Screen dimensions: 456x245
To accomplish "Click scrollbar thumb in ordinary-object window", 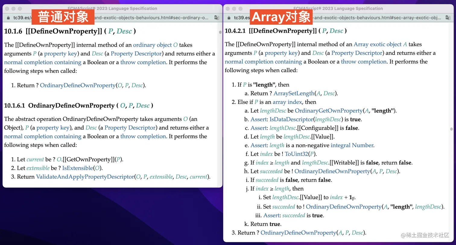I will click(x=220, y=32).
